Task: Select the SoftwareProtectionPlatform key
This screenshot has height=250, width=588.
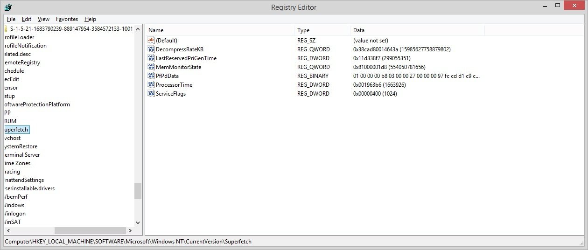Action: (x=37, y=104)
